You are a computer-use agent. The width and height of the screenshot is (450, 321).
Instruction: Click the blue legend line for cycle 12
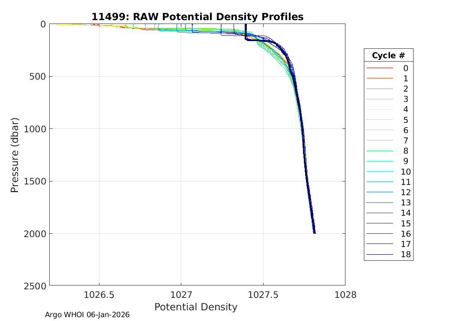[379, 192]
